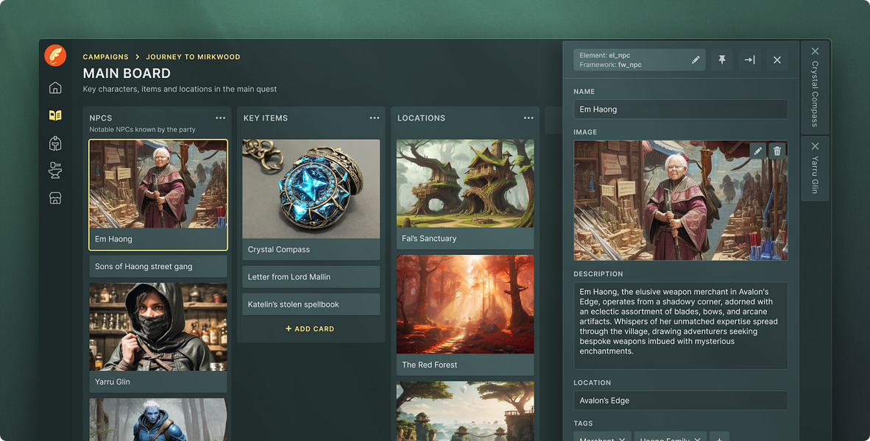The width and height of the screenshot is (870, 441).
Task: Open the NPCS column options menu
Action: 220,118
